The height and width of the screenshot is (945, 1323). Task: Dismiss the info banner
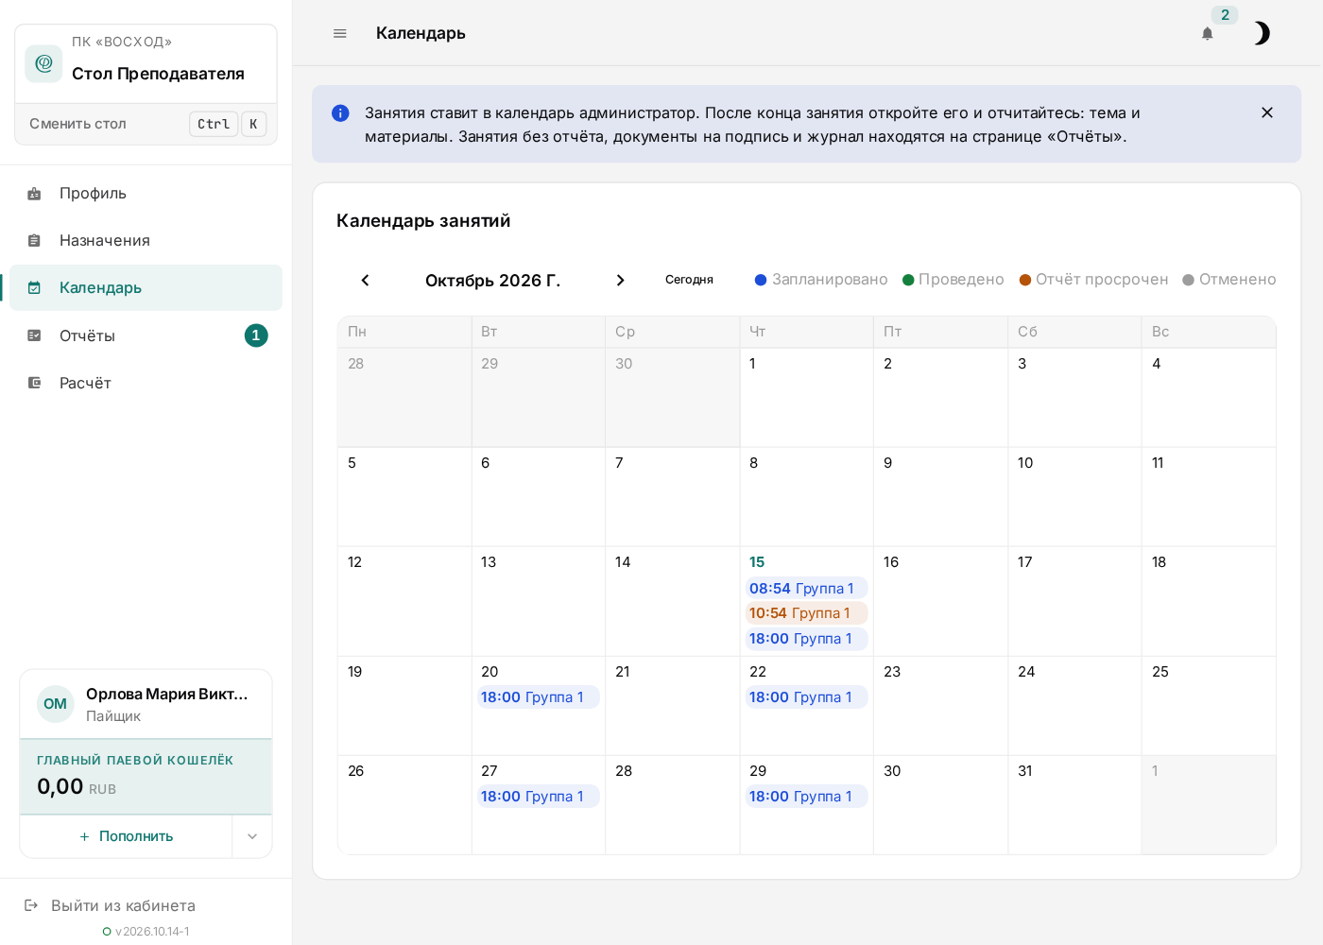pos(1267,112)
